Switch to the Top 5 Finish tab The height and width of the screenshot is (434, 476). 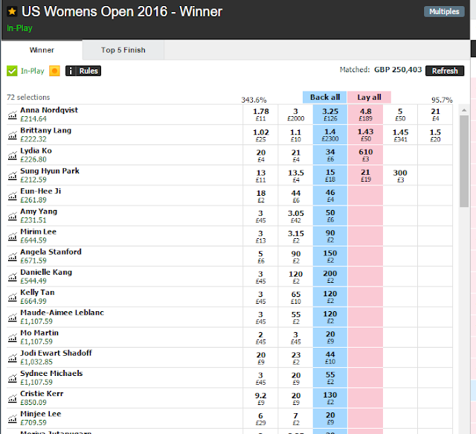[123, 50]
